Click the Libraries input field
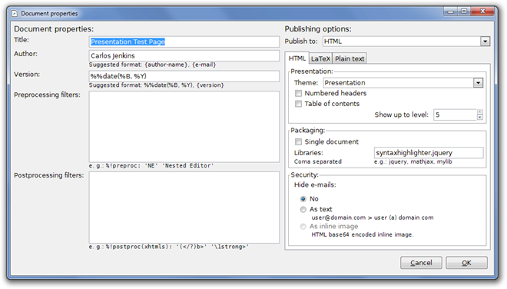 [x=429, y=153]
